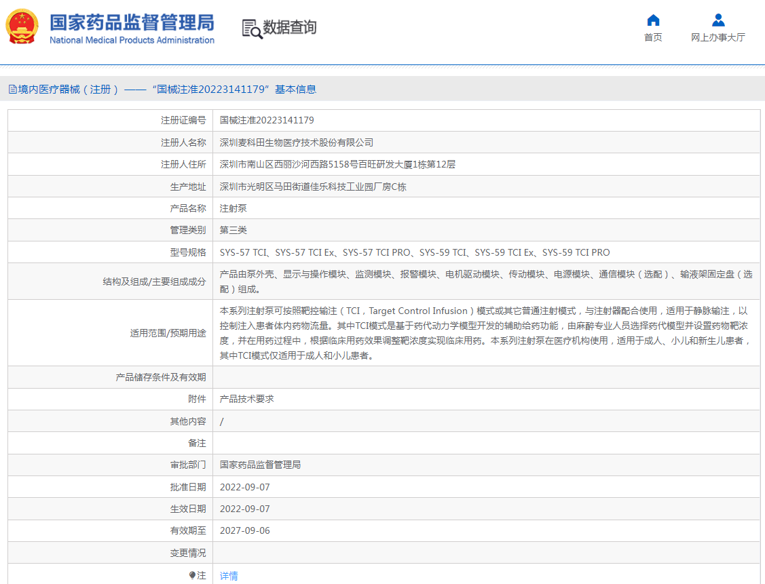765x584 pixels.
Task: Click the 管理类别 value 第三类
Action: 231,230
